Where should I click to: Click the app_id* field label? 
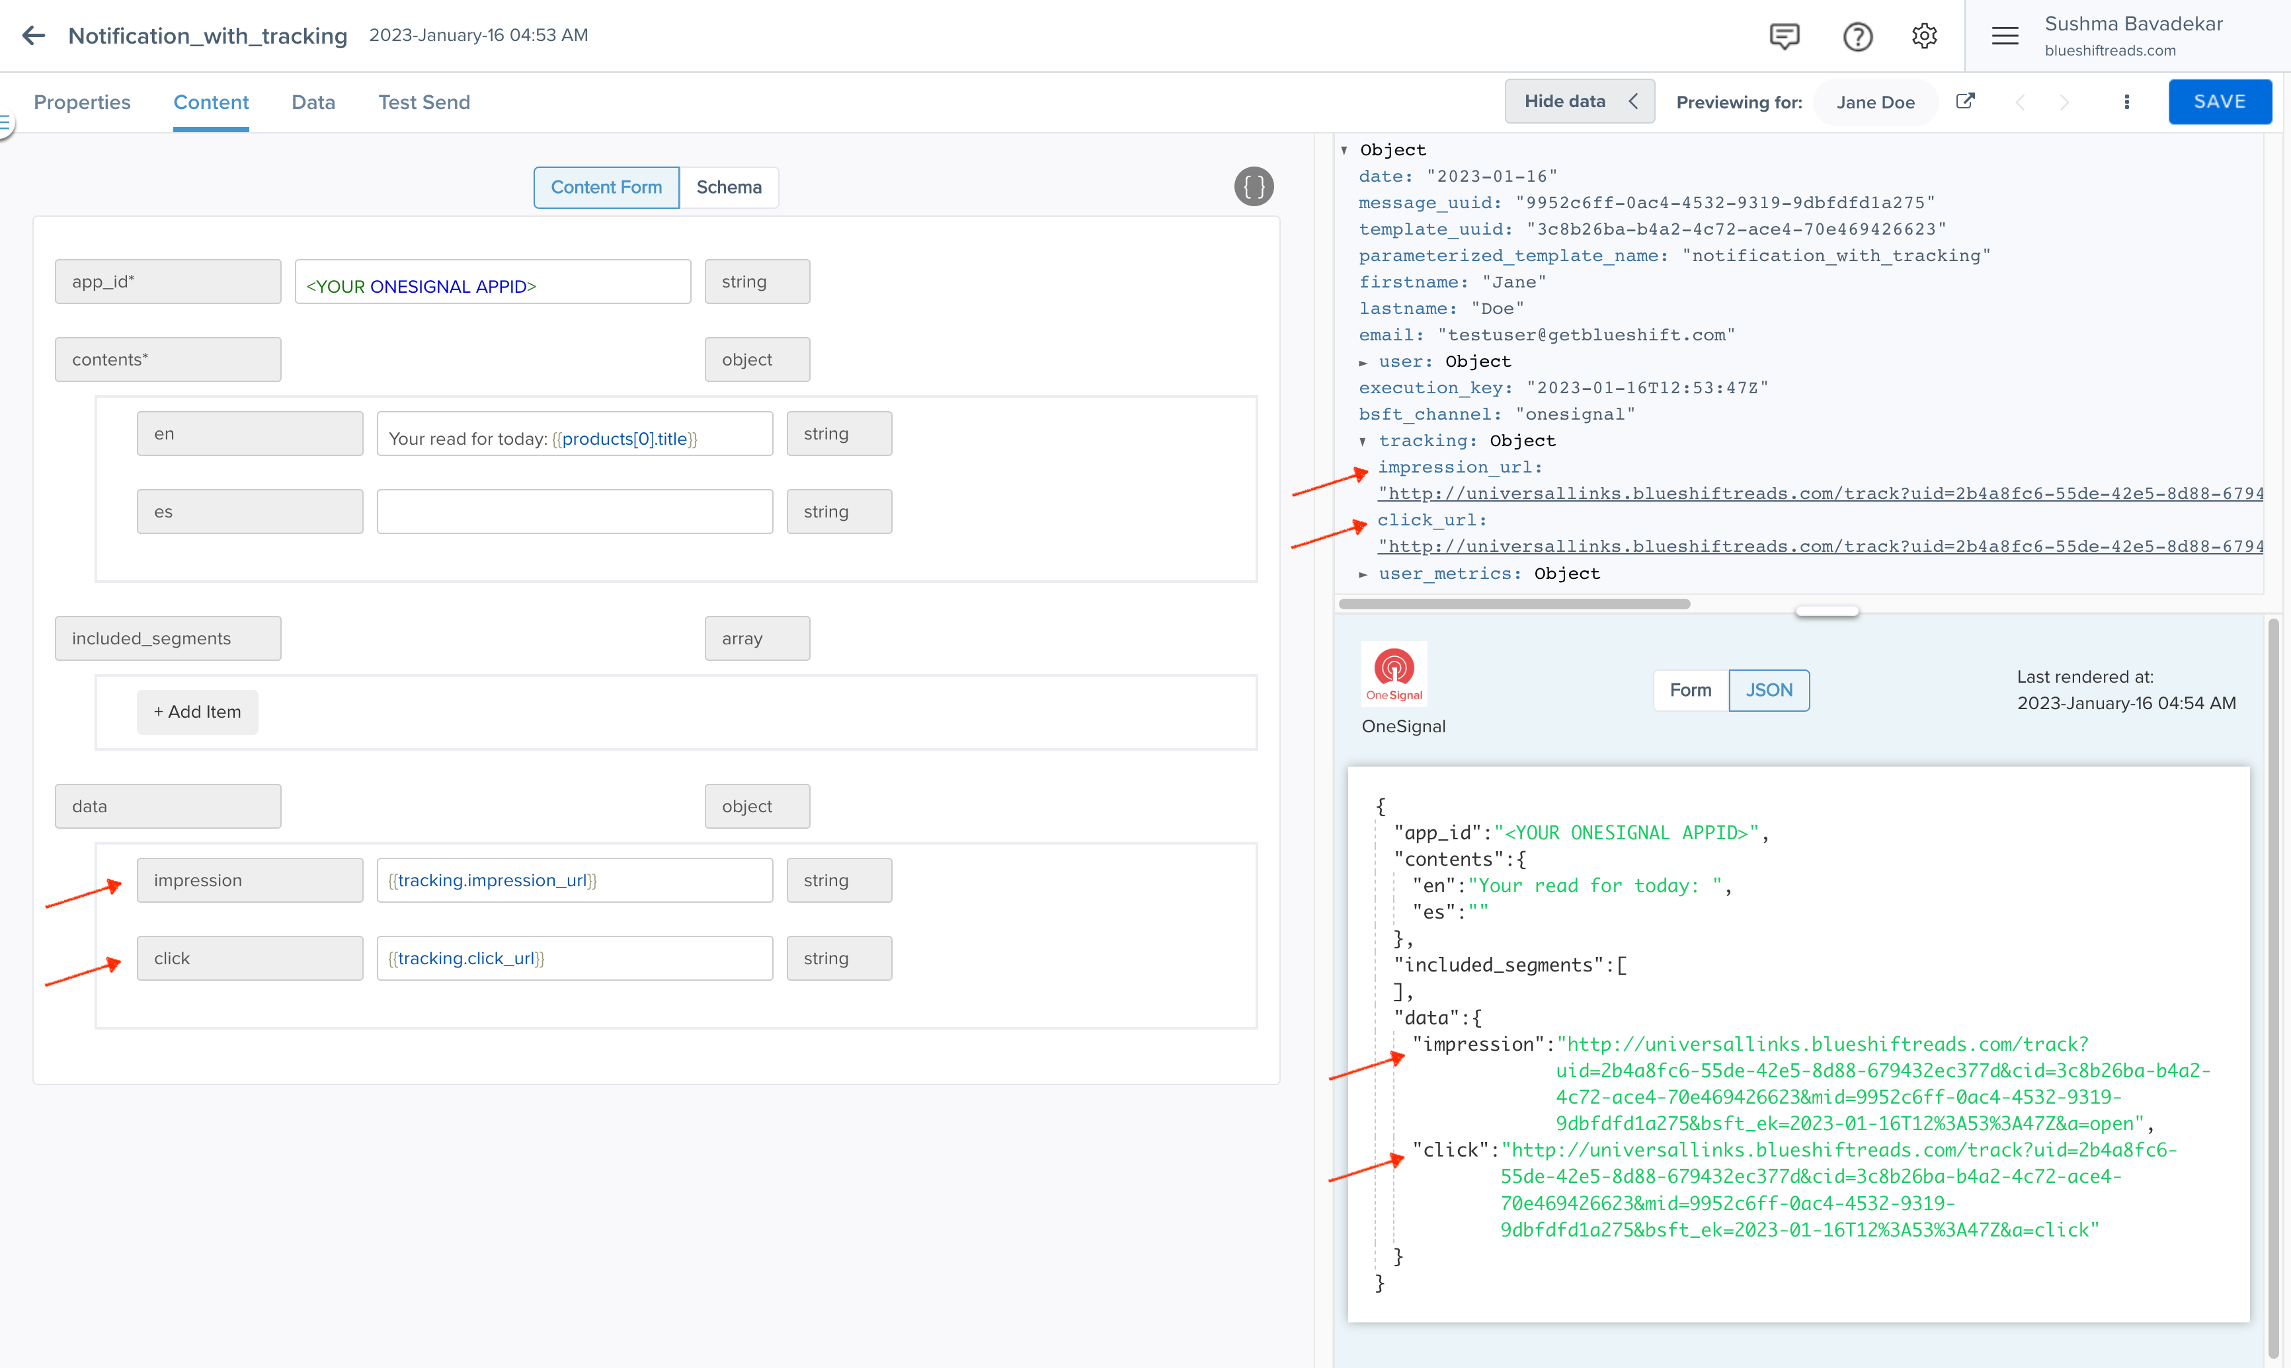click(168, 281)
